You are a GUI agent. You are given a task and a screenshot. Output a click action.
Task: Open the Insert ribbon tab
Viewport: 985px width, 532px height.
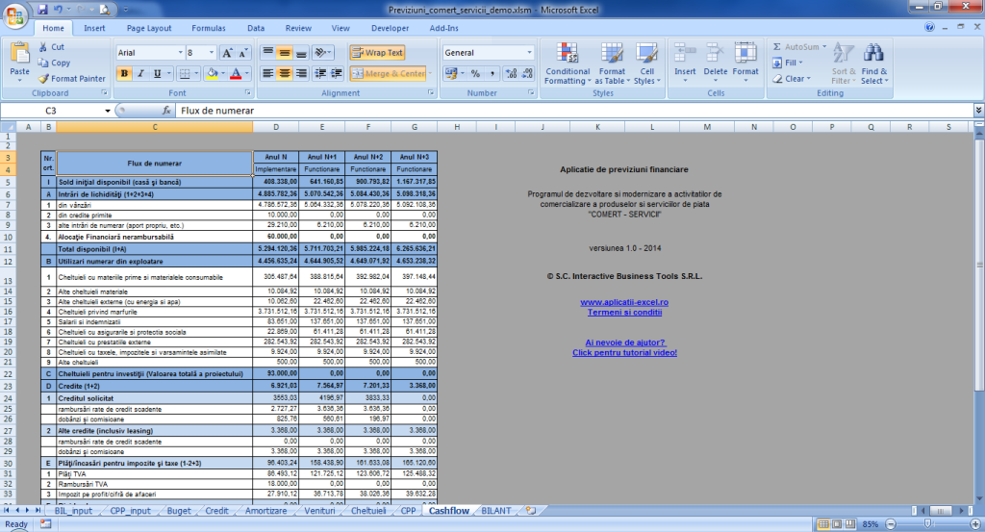click(x=94, y=28)
